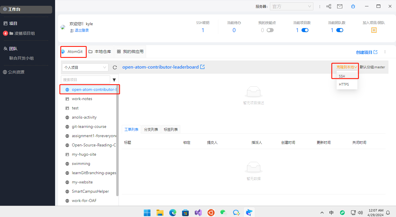Open WeChat from taskbar
396x217 pixels.
point(224,213)
